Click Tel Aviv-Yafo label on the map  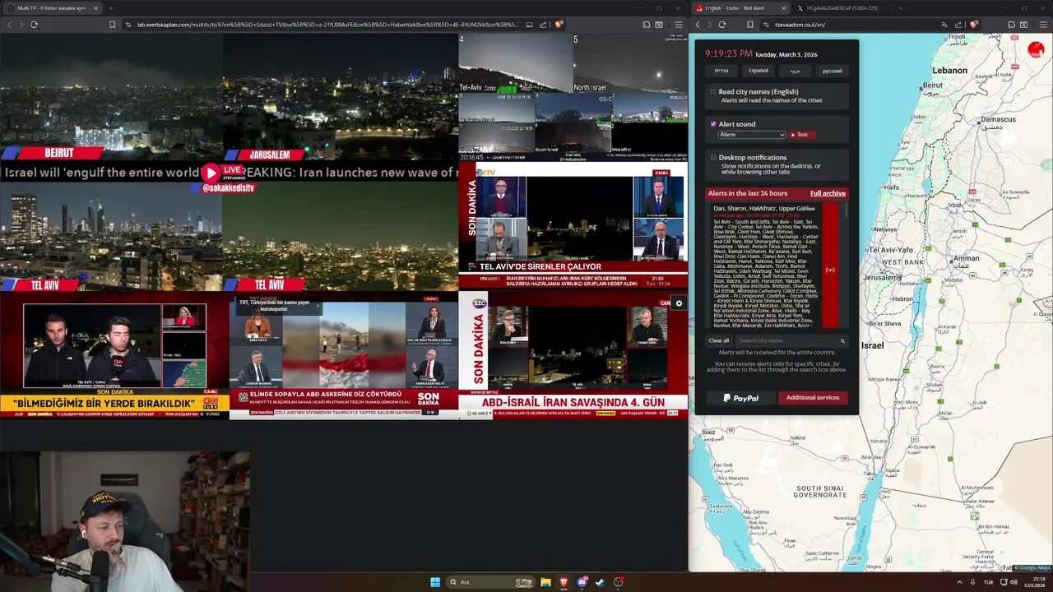click(x=891, y=249)
